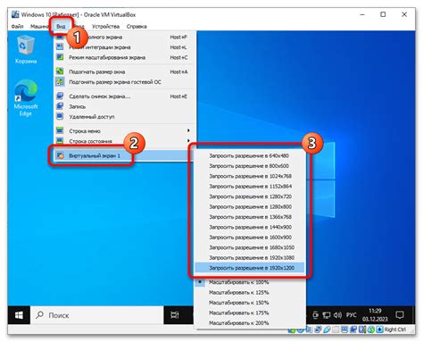Click РУС language indicator in tray
Screen dimensions: 423x342
click(352, 315)
